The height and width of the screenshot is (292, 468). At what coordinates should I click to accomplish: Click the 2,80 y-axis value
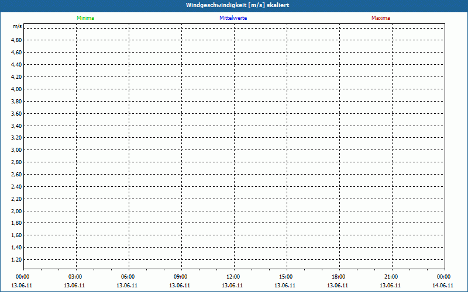(16, 162)
